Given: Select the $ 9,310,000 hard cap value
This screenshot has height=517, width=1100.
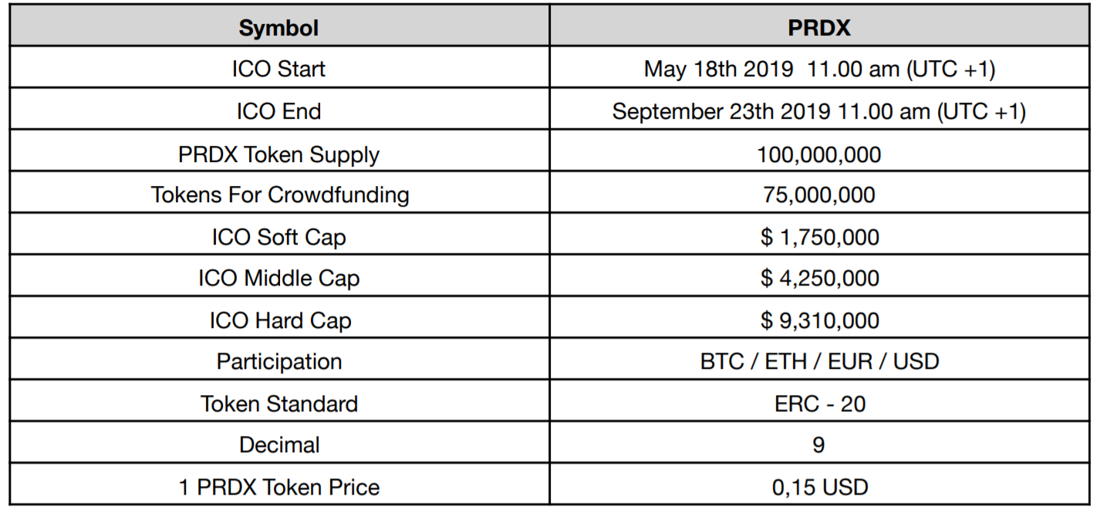Looking at the screenshot, I should tap(819, 320).
